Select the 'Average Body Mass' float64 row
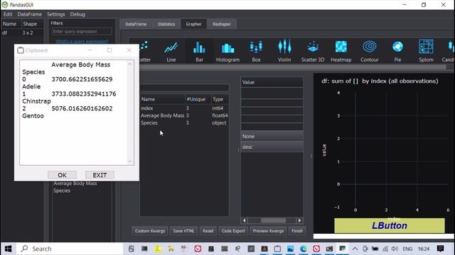 (184, 115)
